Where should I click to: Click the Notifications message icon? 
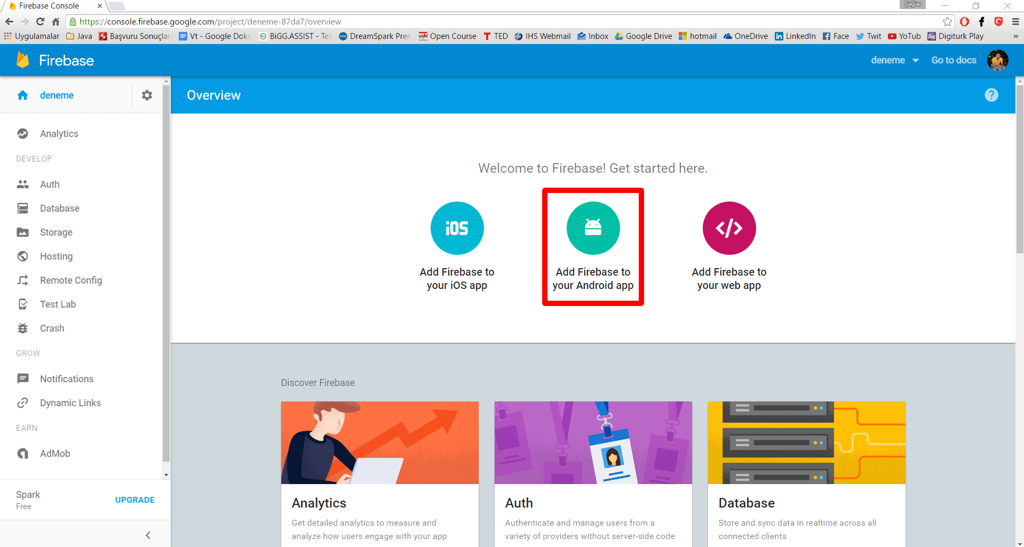(x=22, y=379)
